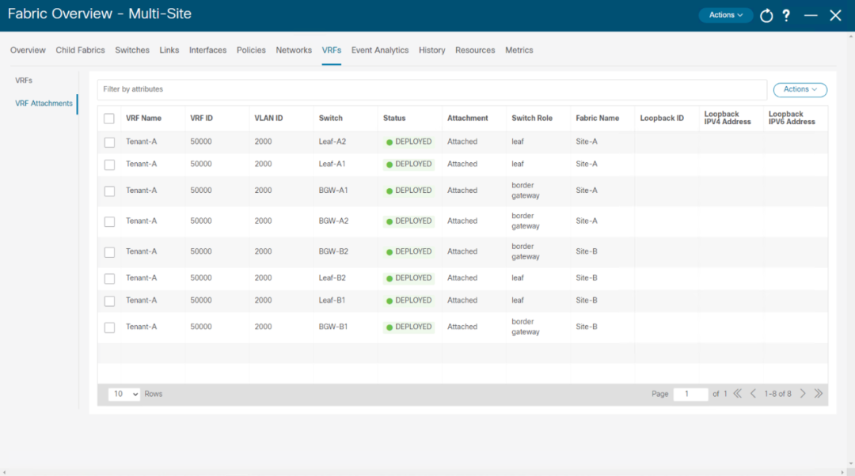The image size is (855, 476).
Task: Click the Leaf-A1 switch cell
Action: click(332, 164)
